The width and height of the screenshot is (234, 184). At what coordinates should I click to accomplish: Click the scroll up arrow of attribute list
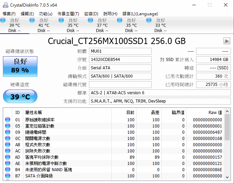[227, 111]
